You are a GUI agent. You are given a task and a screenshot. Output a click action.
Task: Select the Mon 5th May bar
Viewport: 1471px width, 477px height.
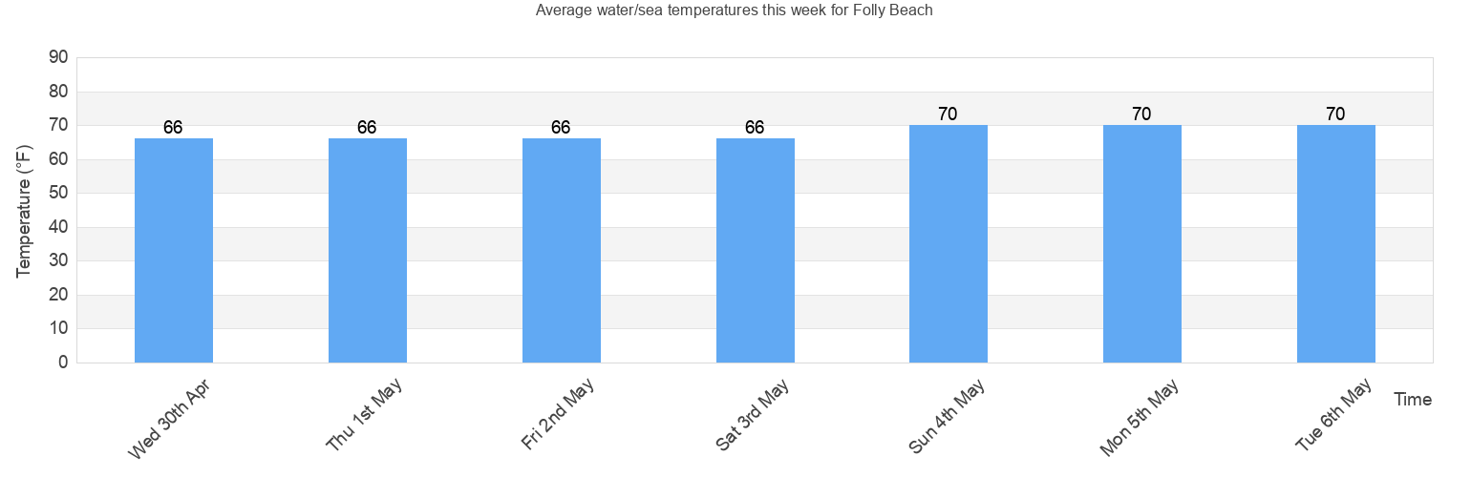[x=1142, y=244]
